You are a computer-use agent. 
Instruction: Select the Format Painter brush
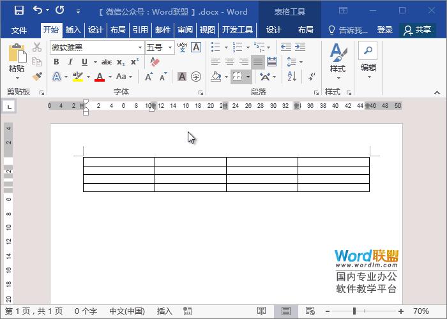(x=37, y=77)
